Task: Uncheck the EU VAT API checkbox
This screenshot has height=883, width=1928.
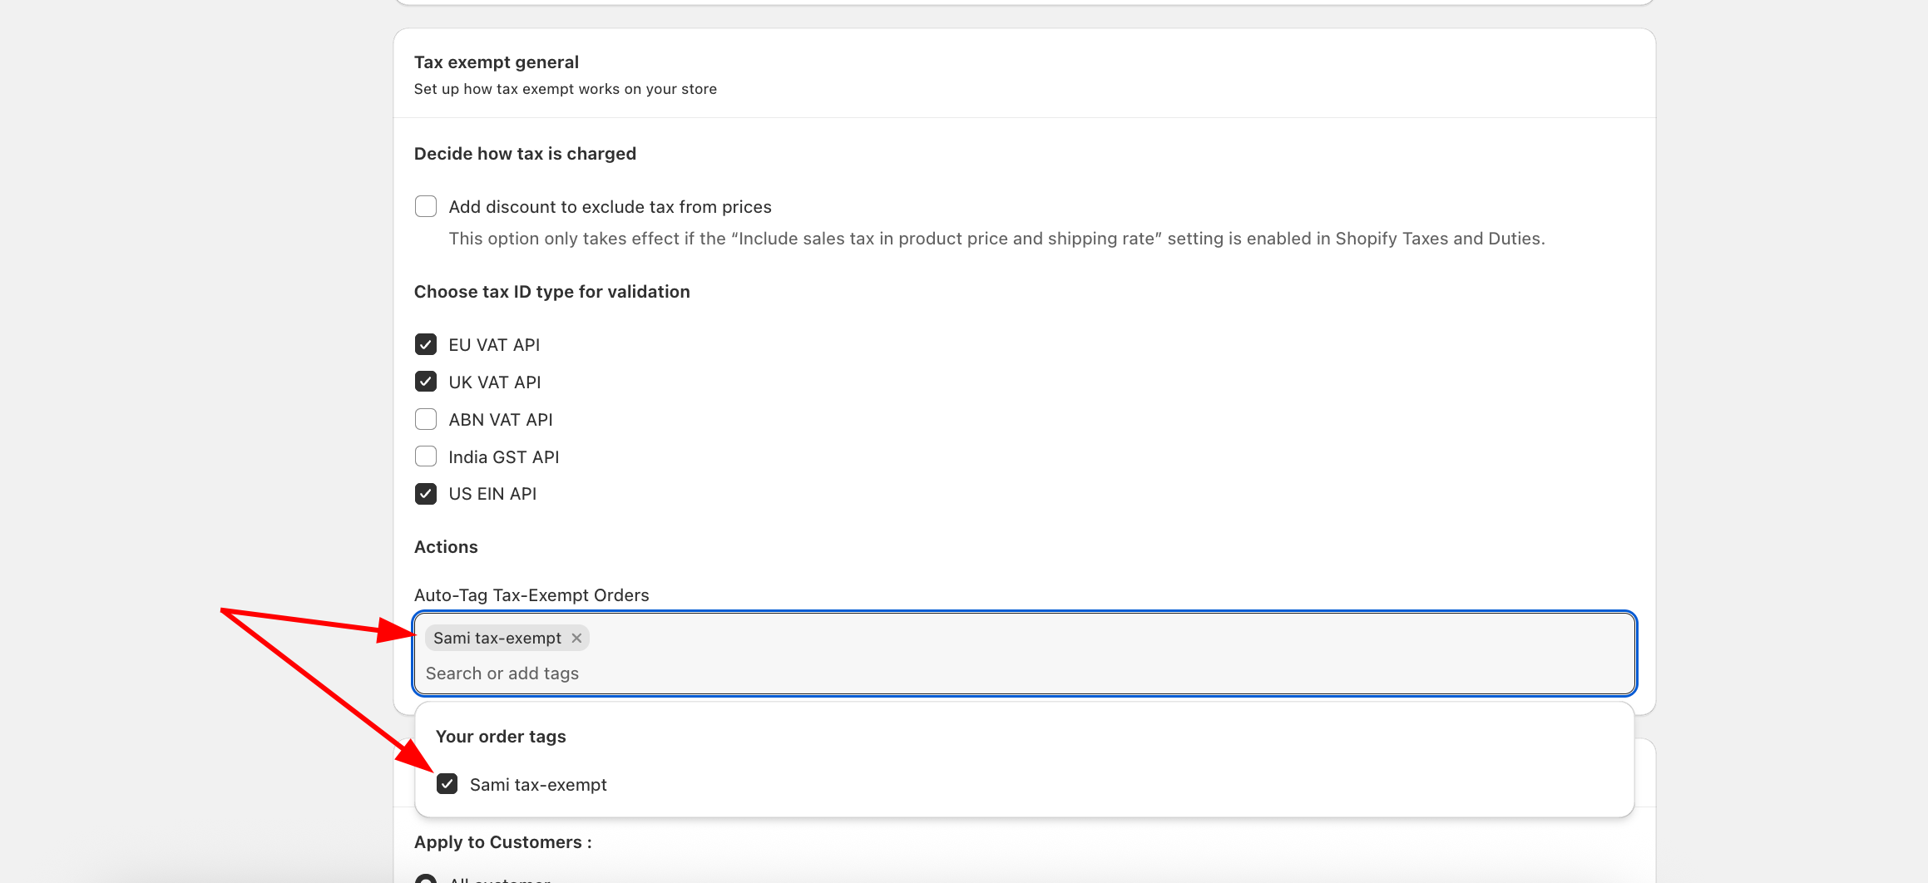Action: (x=426, y=344)
